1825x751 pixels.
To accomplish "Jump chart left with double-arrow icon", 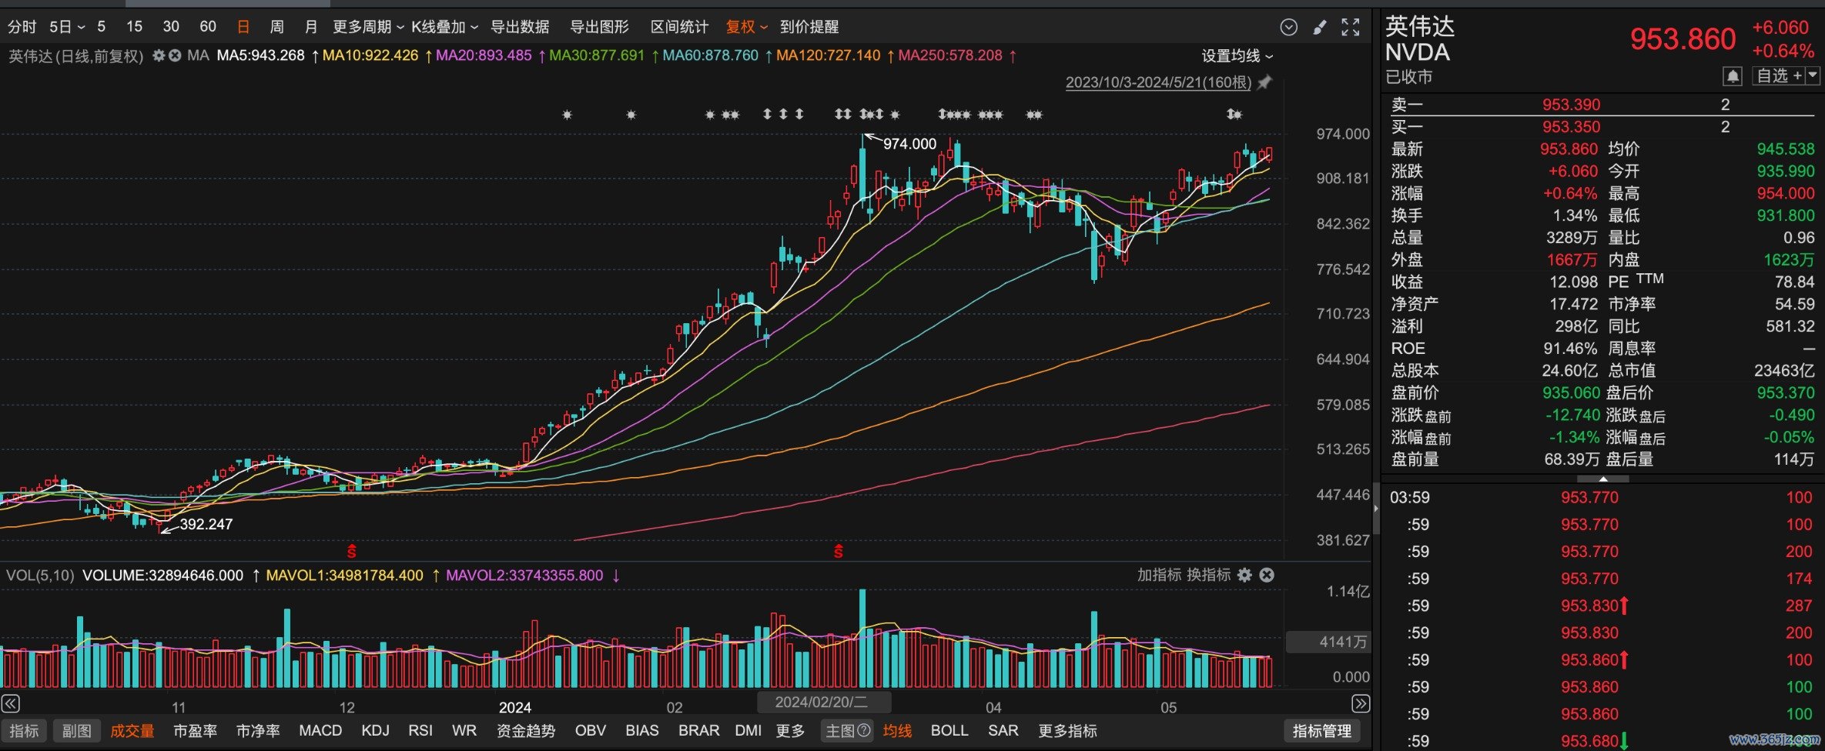I will 11,703.
